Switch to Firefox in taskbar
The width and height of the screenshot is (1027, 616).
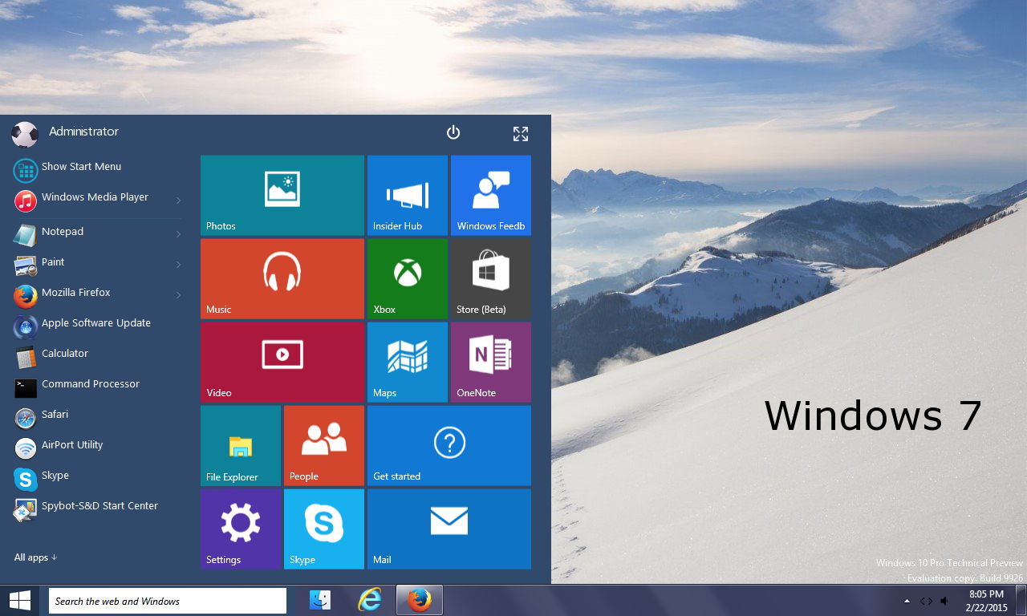click(x=419, y=600)
